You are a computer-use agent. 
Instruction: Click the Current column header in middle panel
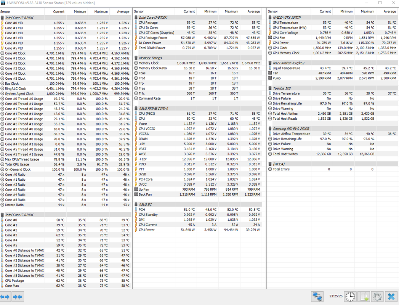186,11
